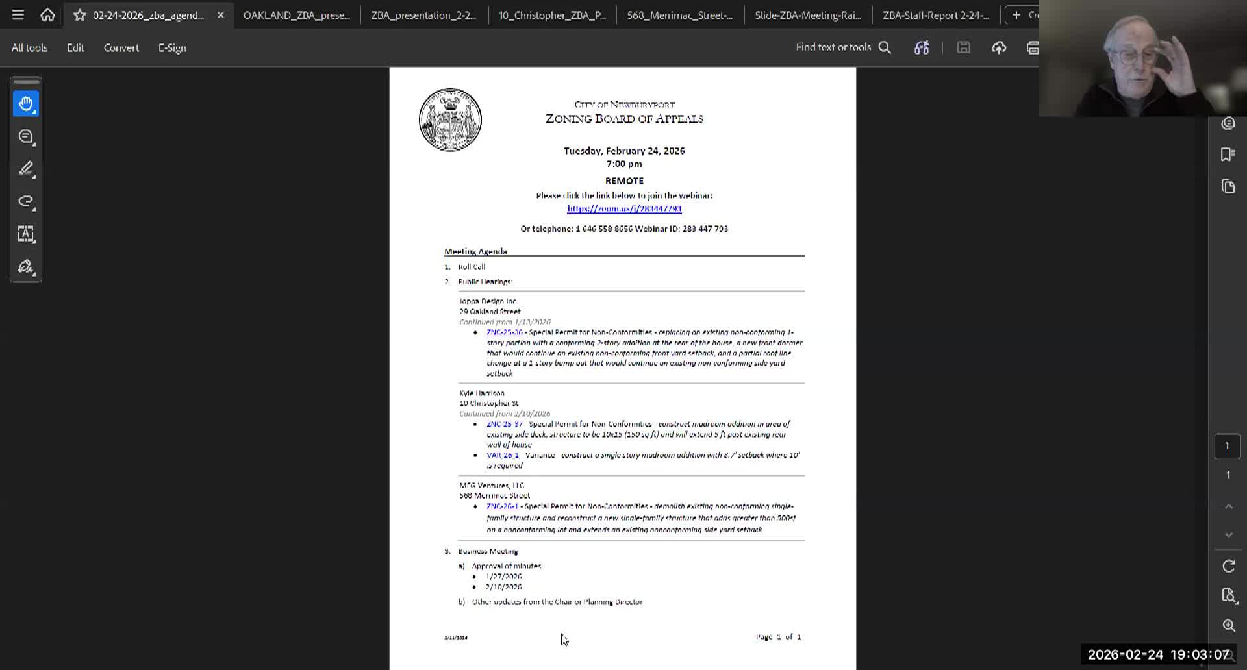Viewport: 1247px width, 670px height.
Task: Click the Zoom webinar hyperlink
Action: (x=622, y=208)
